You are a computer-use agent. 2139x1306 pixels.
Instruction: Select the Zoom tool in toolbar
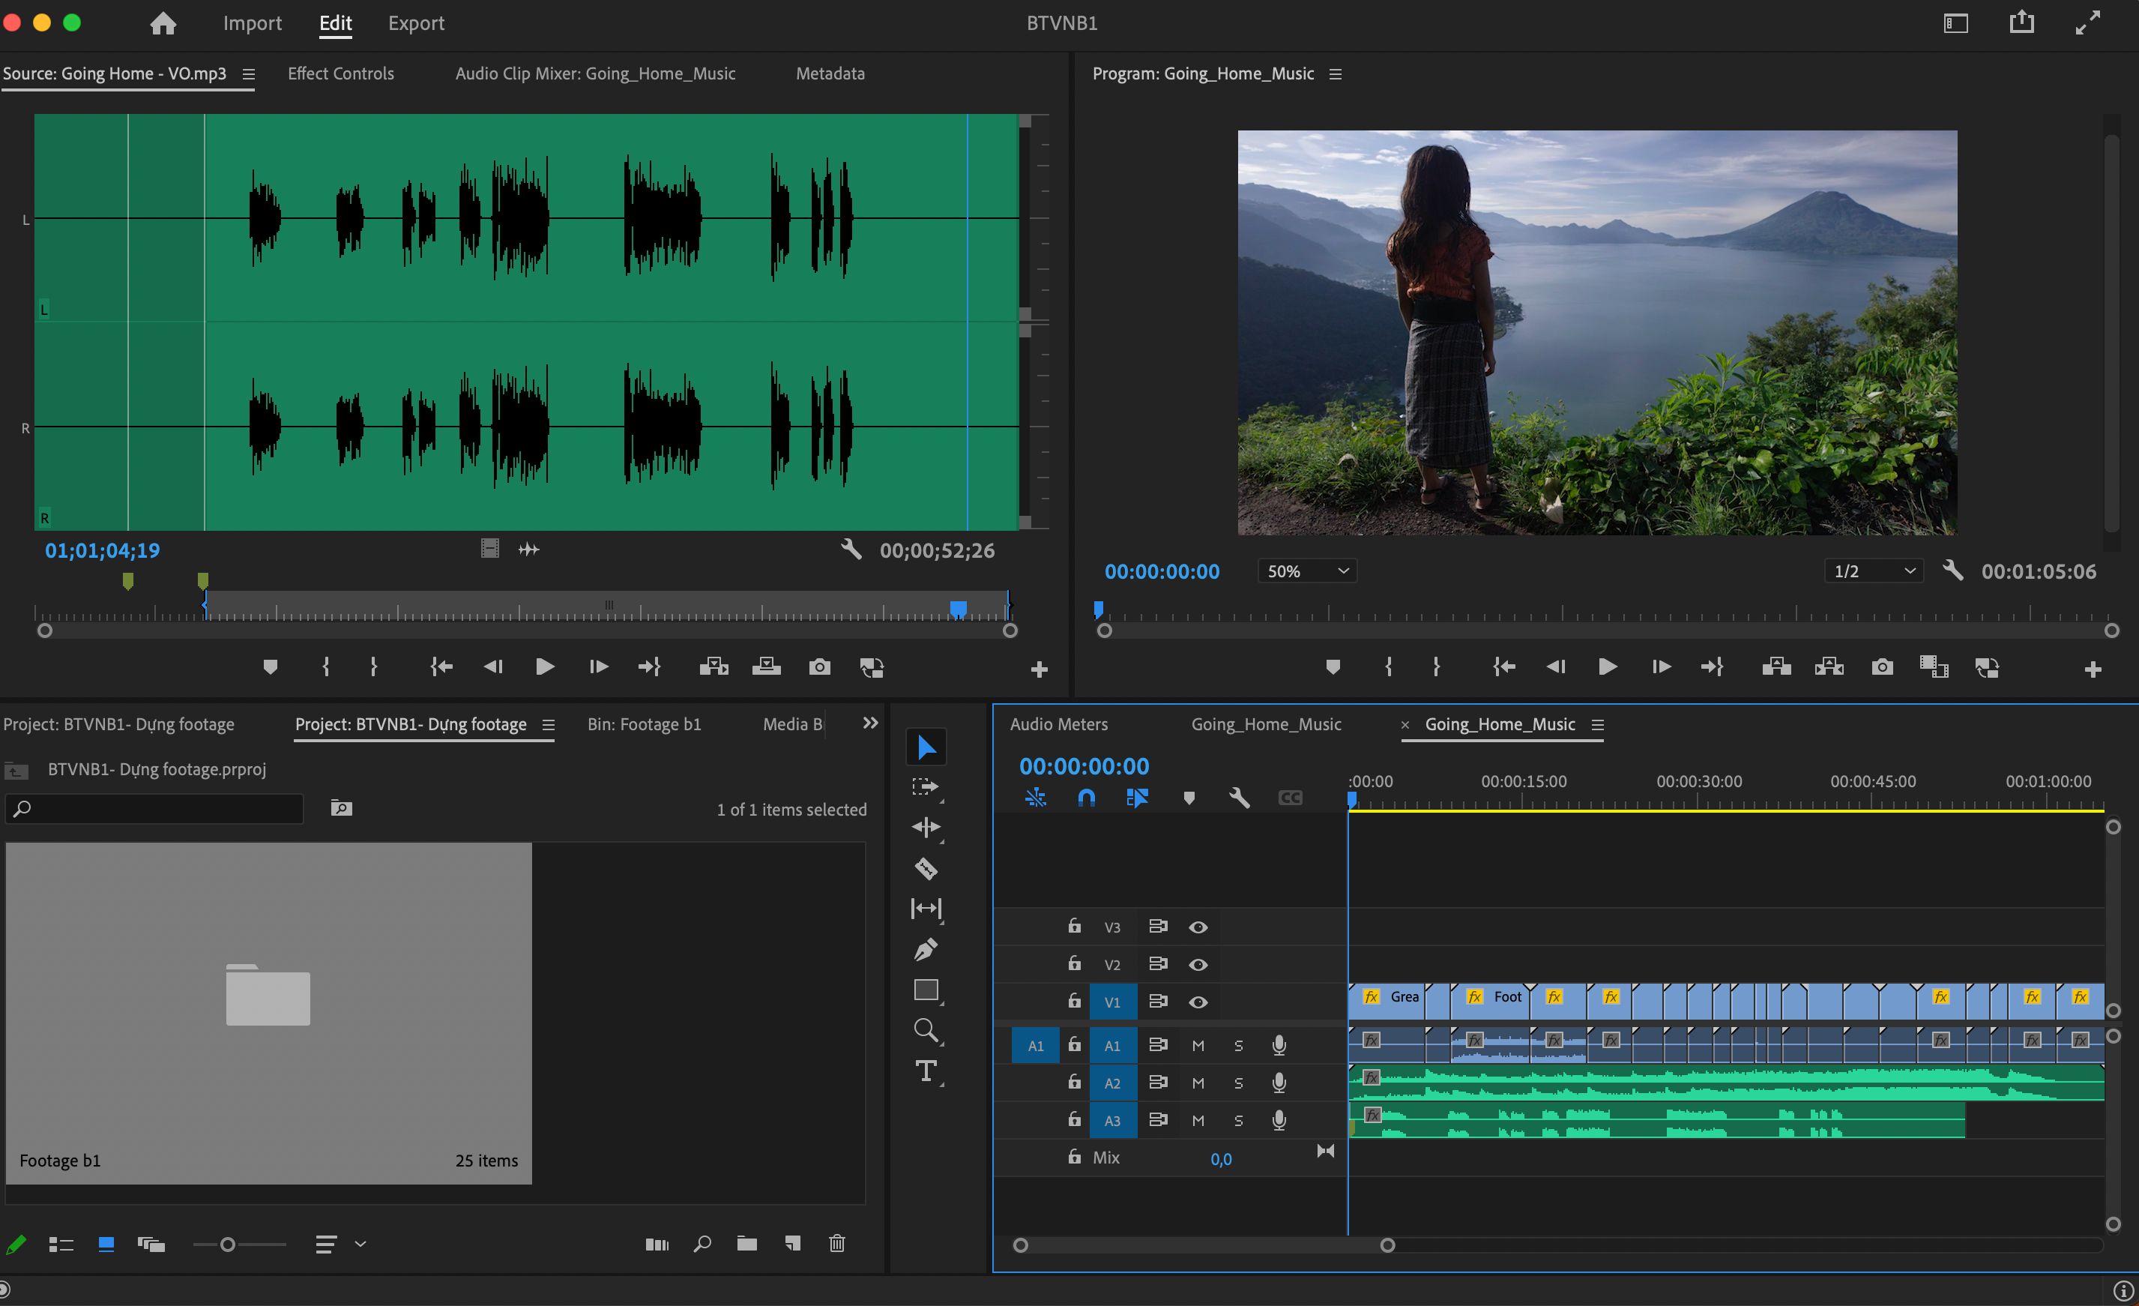pos(926,1031)
